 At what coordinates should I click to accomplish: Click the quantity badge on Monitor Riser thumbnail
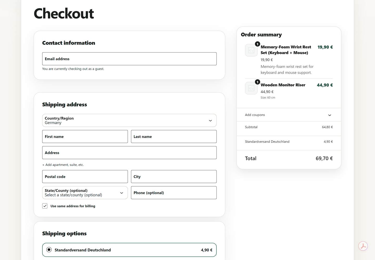pos(257,82)
